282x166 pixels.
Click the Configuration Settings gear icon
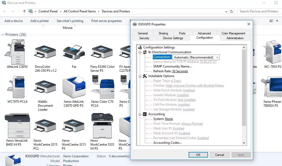point(140,47)
